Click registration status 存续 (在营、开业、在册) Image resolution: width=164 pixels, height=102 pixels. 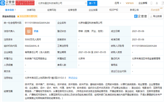[91, 31]
